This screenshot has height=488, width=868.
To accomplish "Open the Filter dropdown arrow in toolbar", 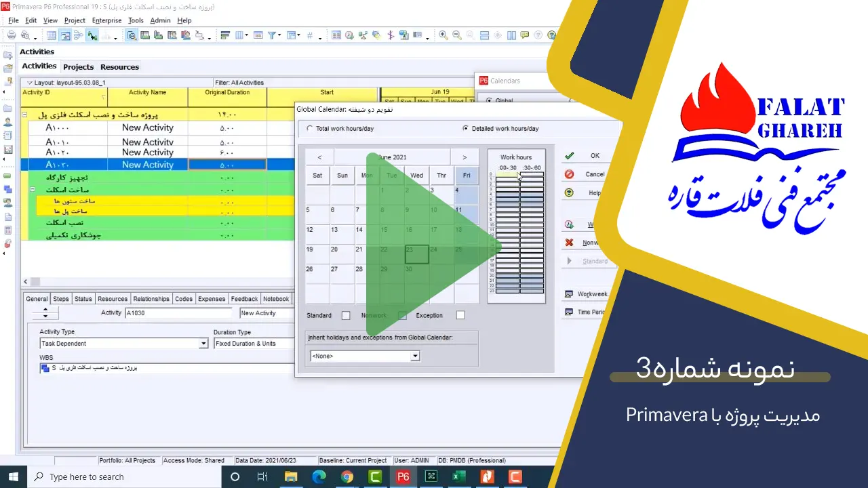I will [279, 35].
